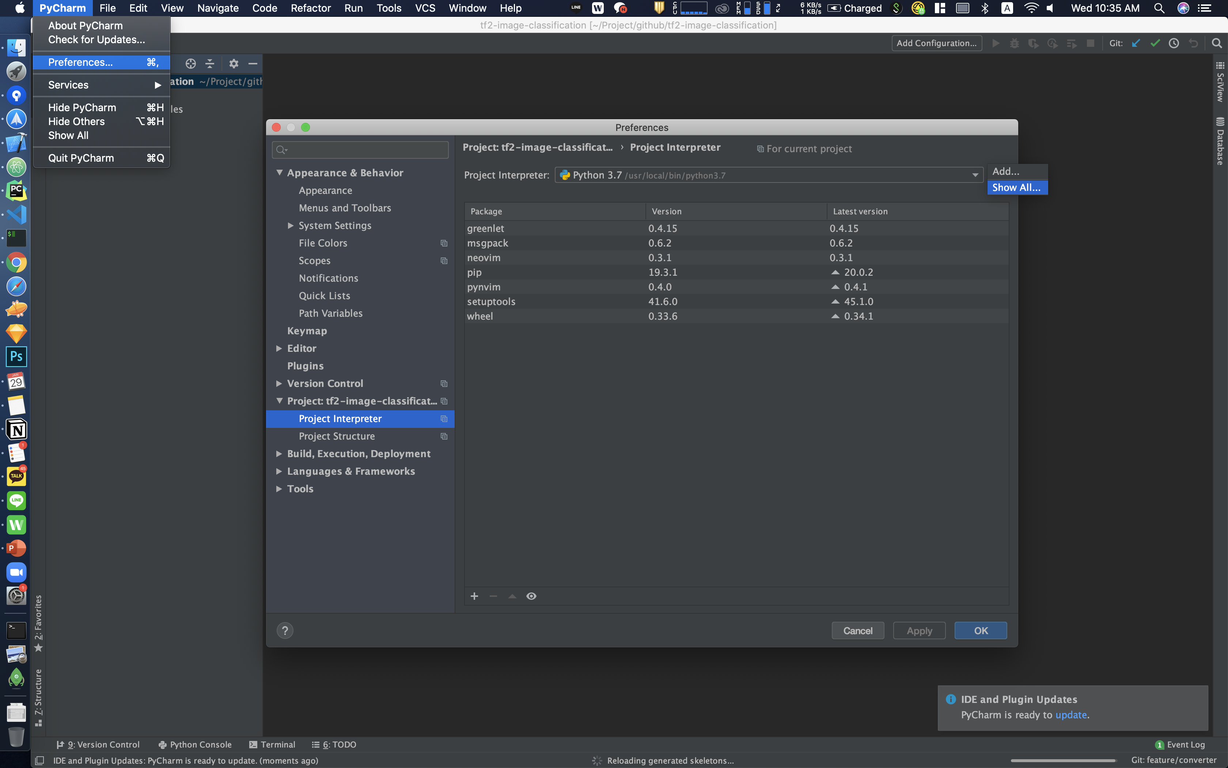Toggle showing early release package versions

tap(531, 596)
